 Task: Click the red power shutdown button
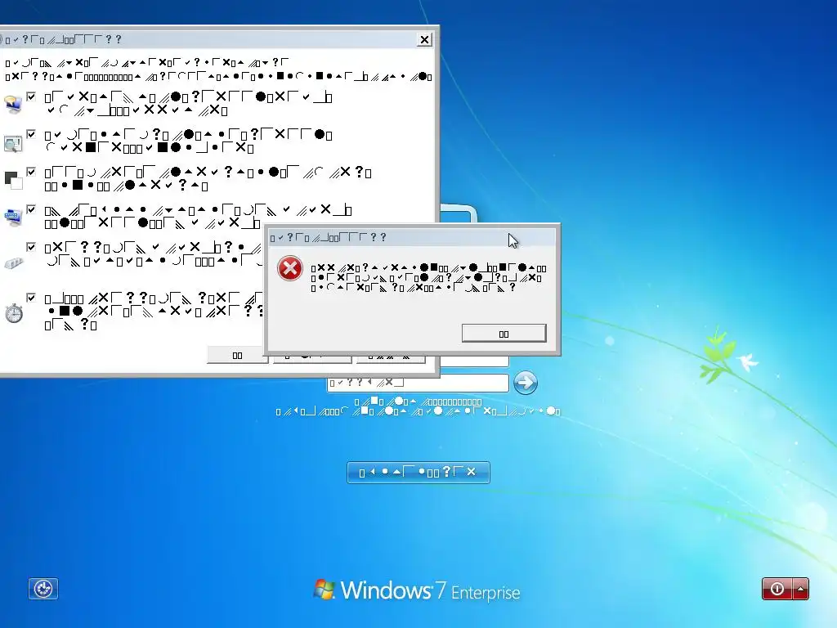pos(777,589)
